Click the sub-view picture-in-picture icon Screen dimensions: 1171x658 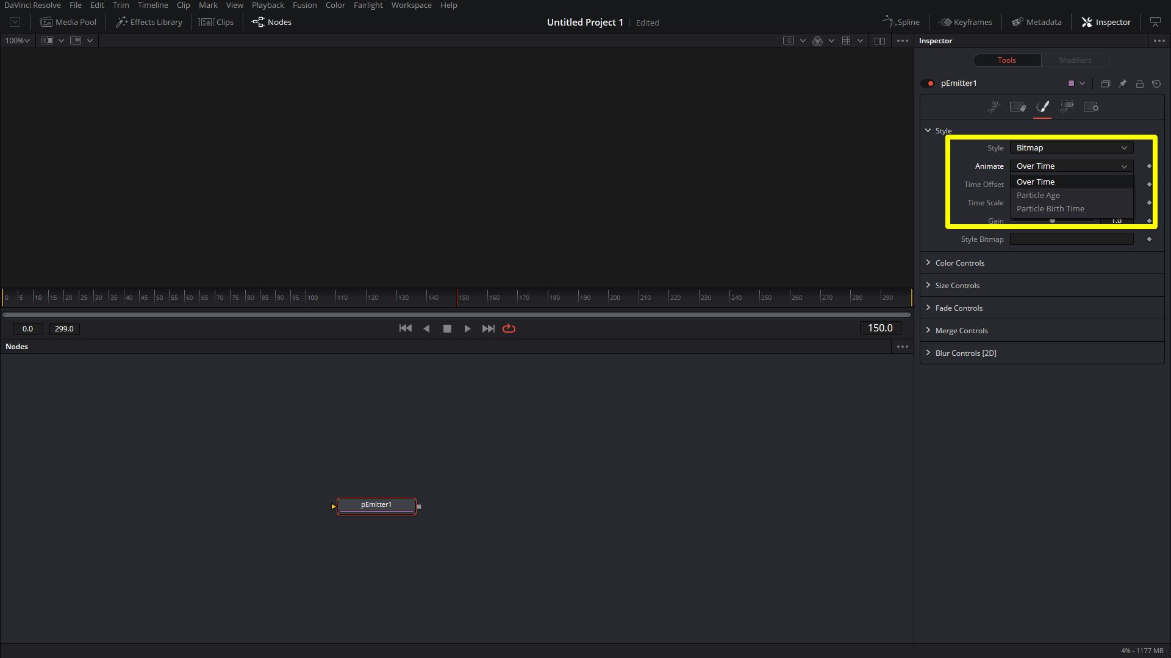(76, 41)
